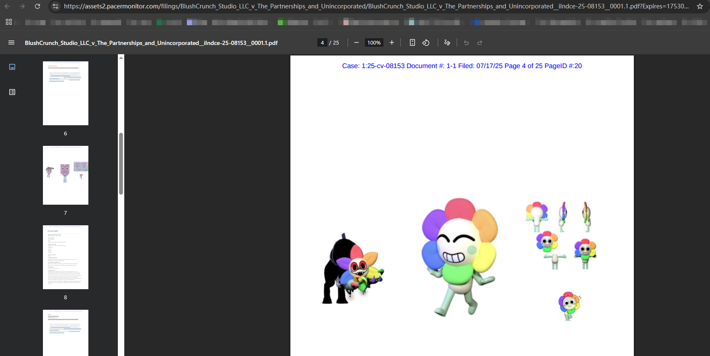The height and width of the screenshot is (356, 710).
Task: Open the apps grid in bookmarks bar
Action: [x=9, y=22]
